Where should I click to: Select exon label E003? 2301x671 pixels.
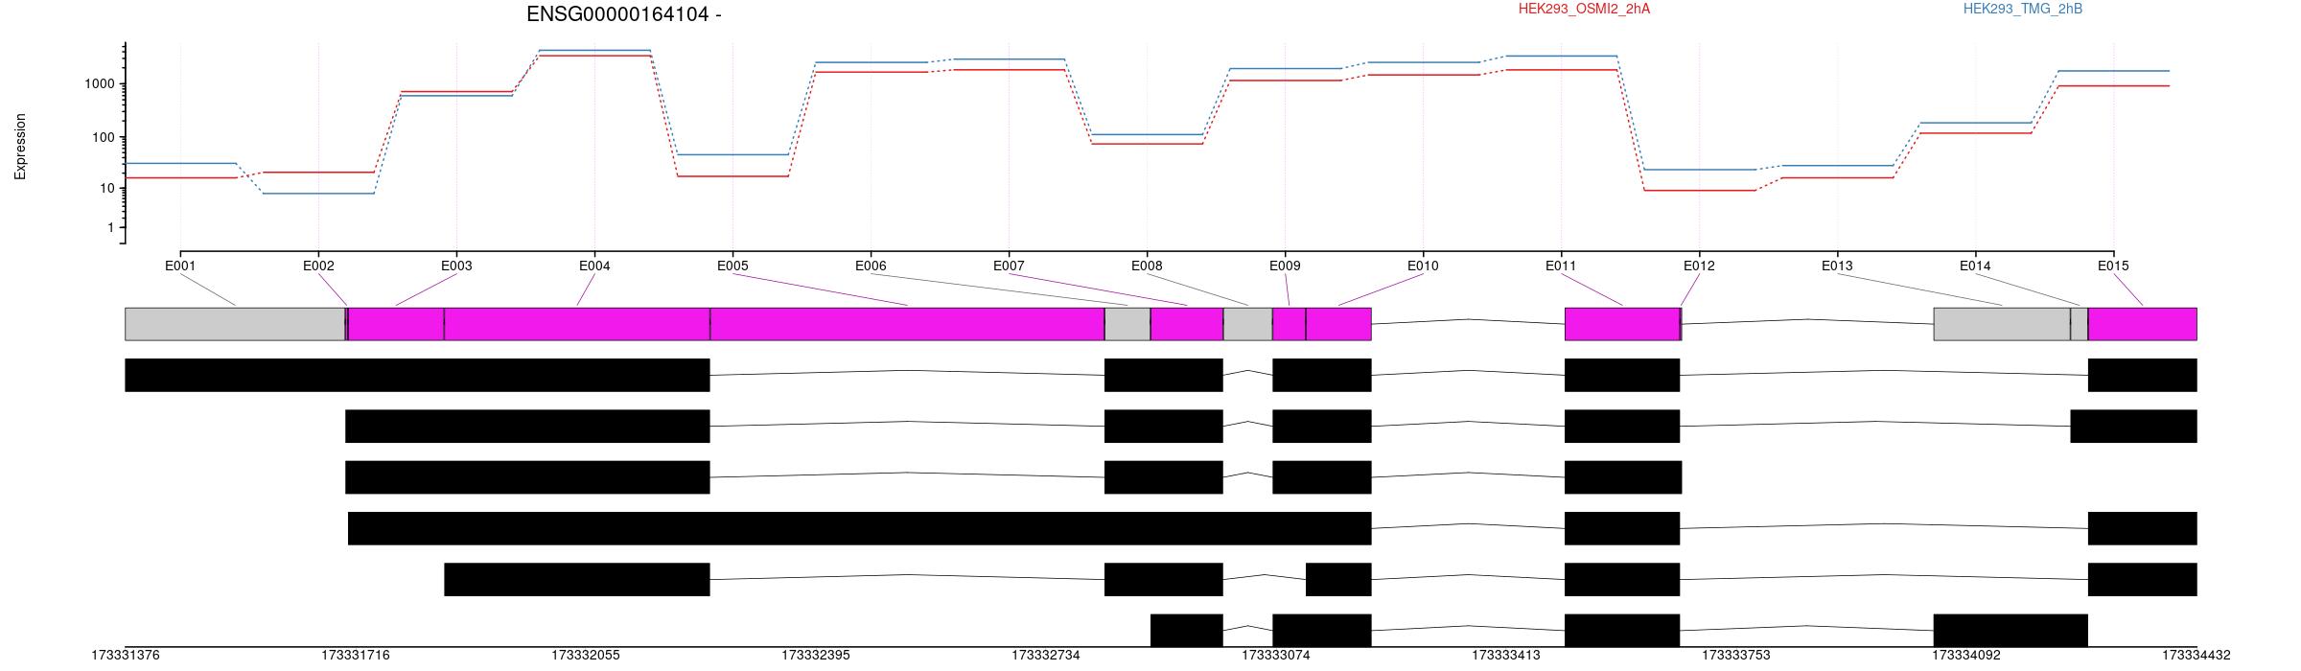[456, 266]
